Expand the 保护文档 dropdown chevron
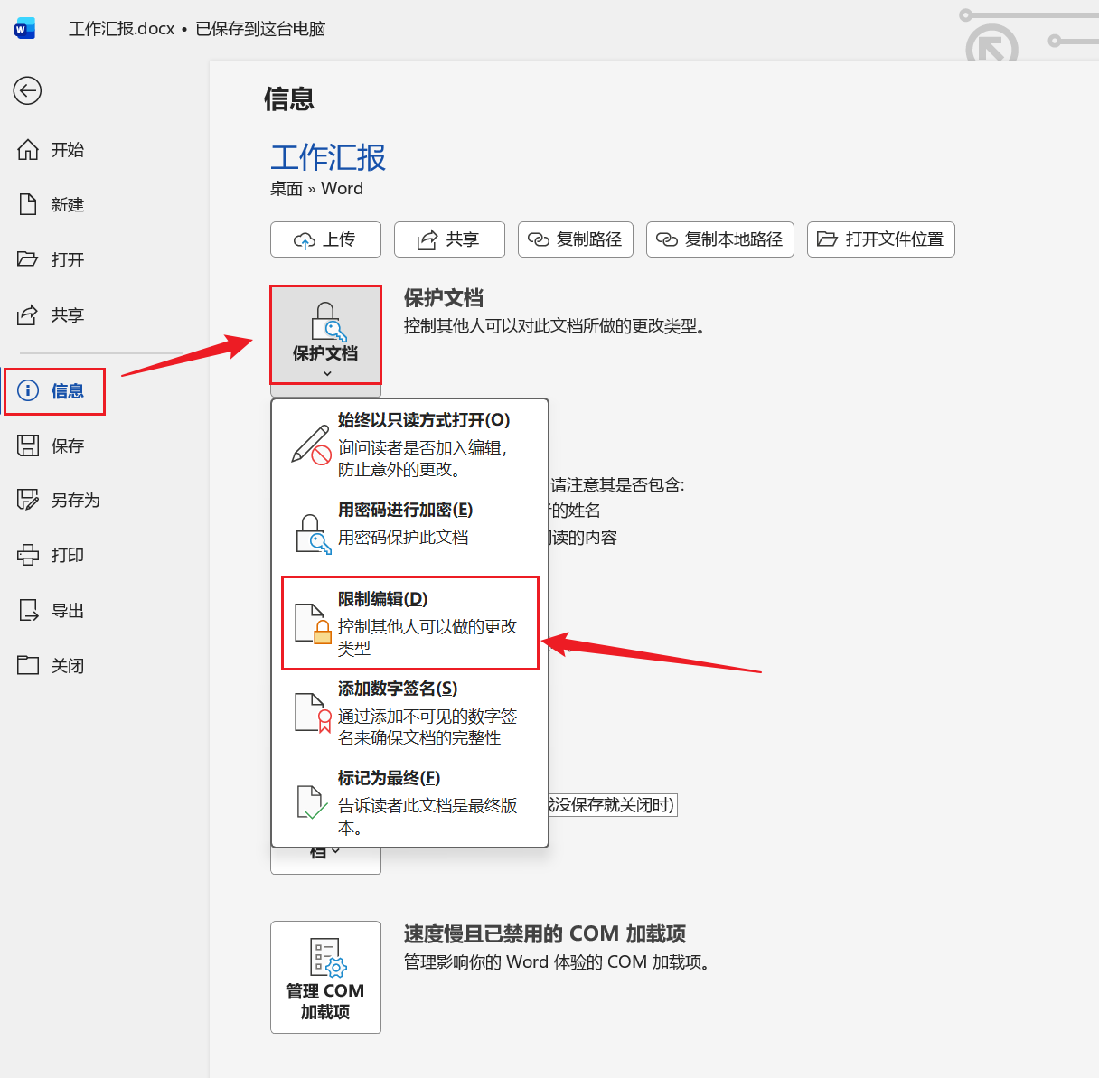 coord(325,372)
